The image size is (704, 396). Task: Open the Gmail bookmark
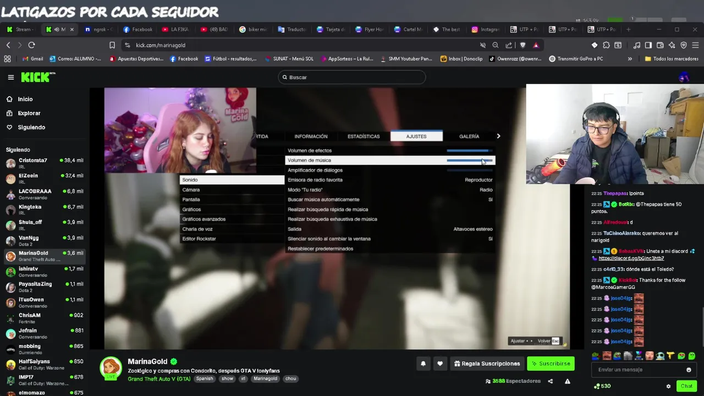click(32, 59)
